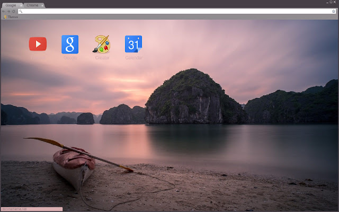Click the search magnifier in the address bar
This screenshot has width=339, height=212.
pyautogui.click(x=21, y=11)
